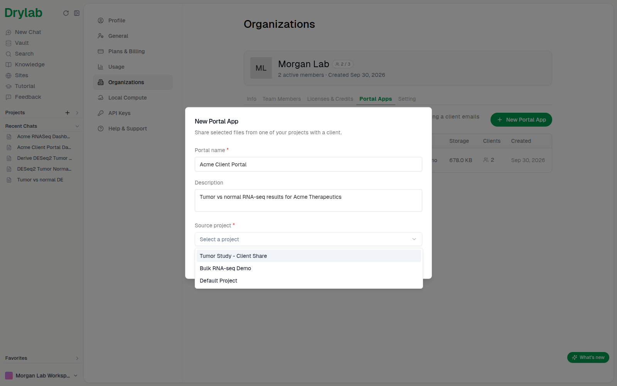The width and height of the screenshot is (617, 386).
Task: Click the What's new button
Action: point(588,357)
